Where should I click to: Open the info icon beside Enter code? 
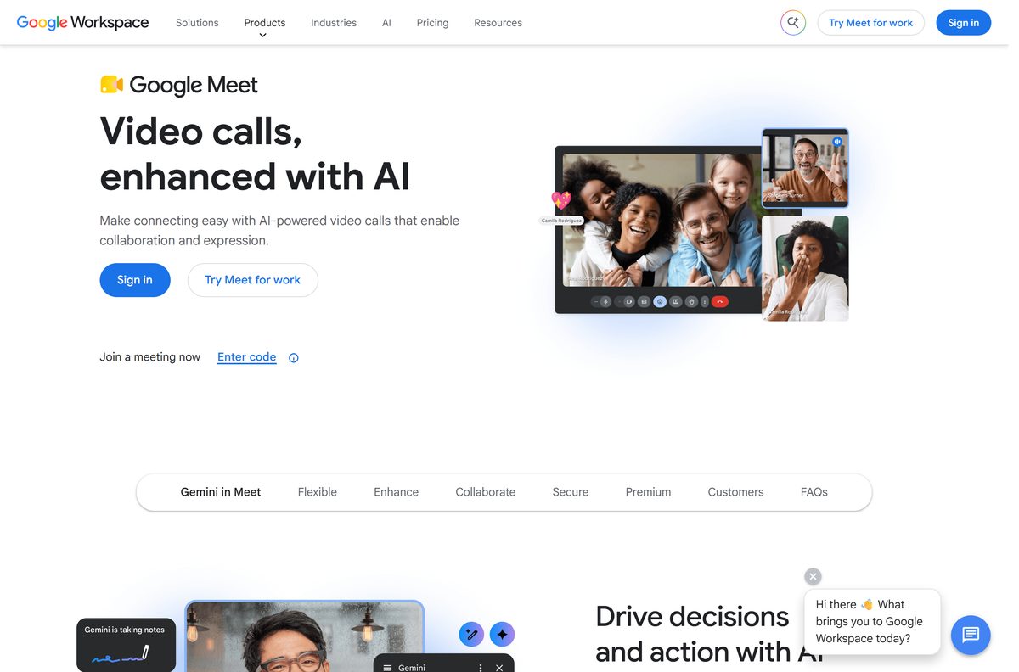[294, 358]
